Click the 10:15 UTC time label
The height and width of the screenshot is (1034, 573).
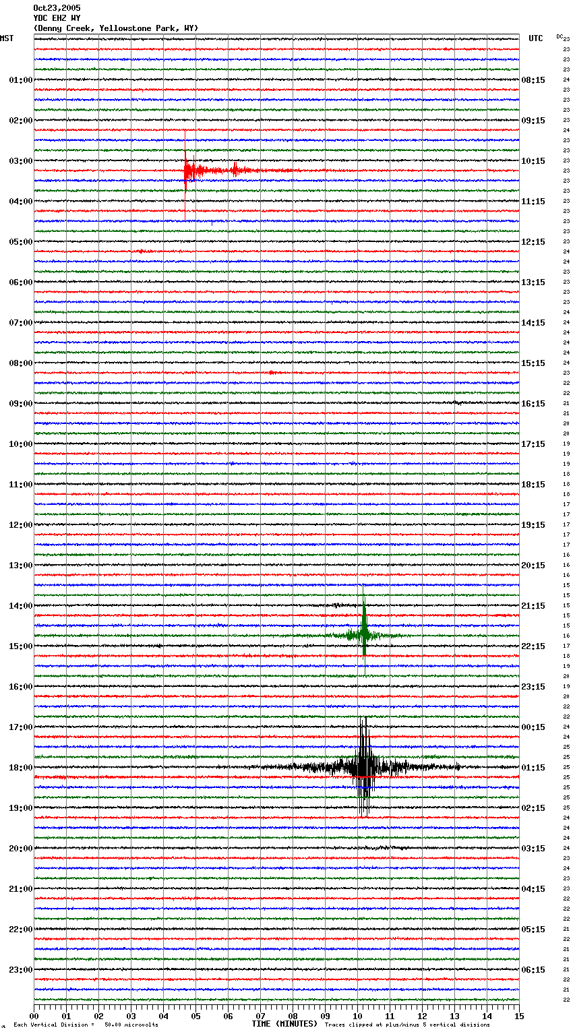(x=533, y=161)
